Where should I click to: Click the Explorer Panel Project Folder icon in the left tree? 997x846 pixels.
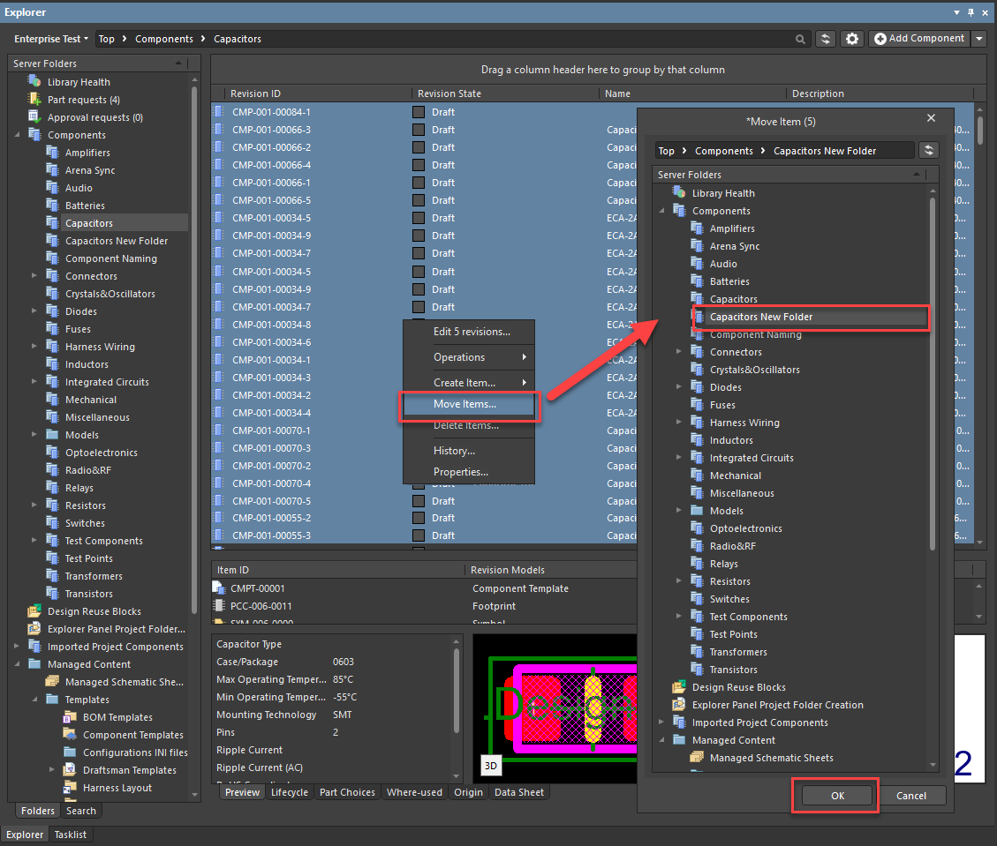34,629
